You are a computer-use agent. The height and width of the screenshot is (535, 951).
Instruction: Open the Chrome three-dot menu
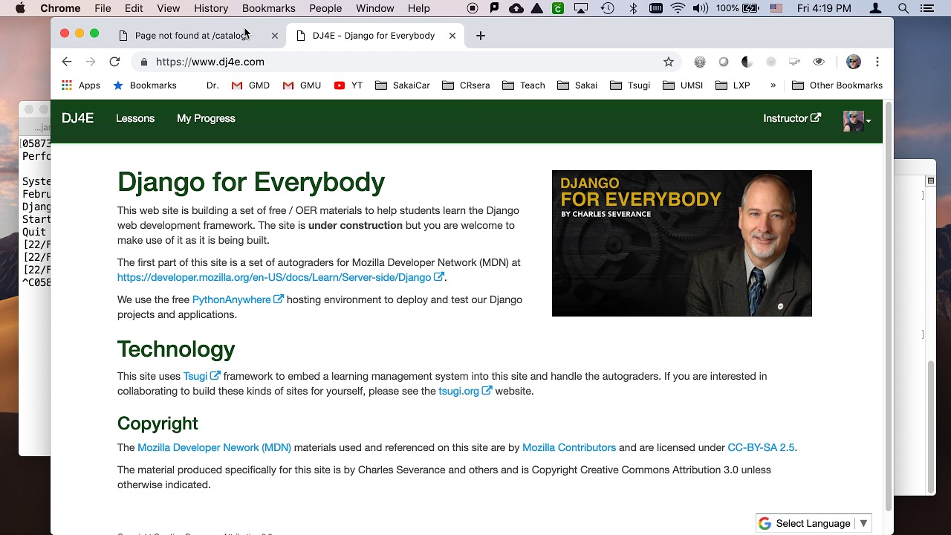[877, 62]
